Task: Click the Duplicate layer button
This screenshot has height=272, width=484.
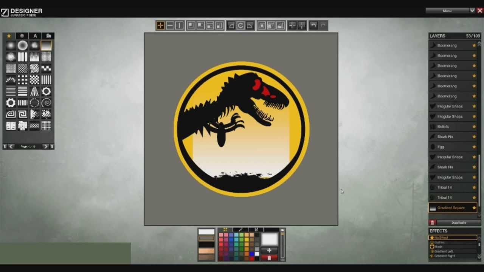Action: pyautogui.click(x=459, y=223)
